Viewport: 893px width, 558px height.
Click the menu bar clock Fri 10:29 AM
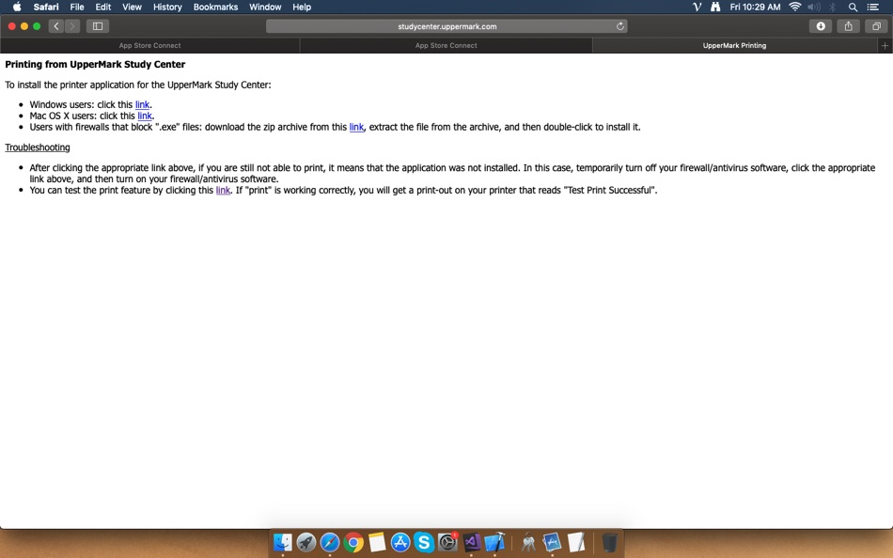pyautogui.click(x=755, y=7)
